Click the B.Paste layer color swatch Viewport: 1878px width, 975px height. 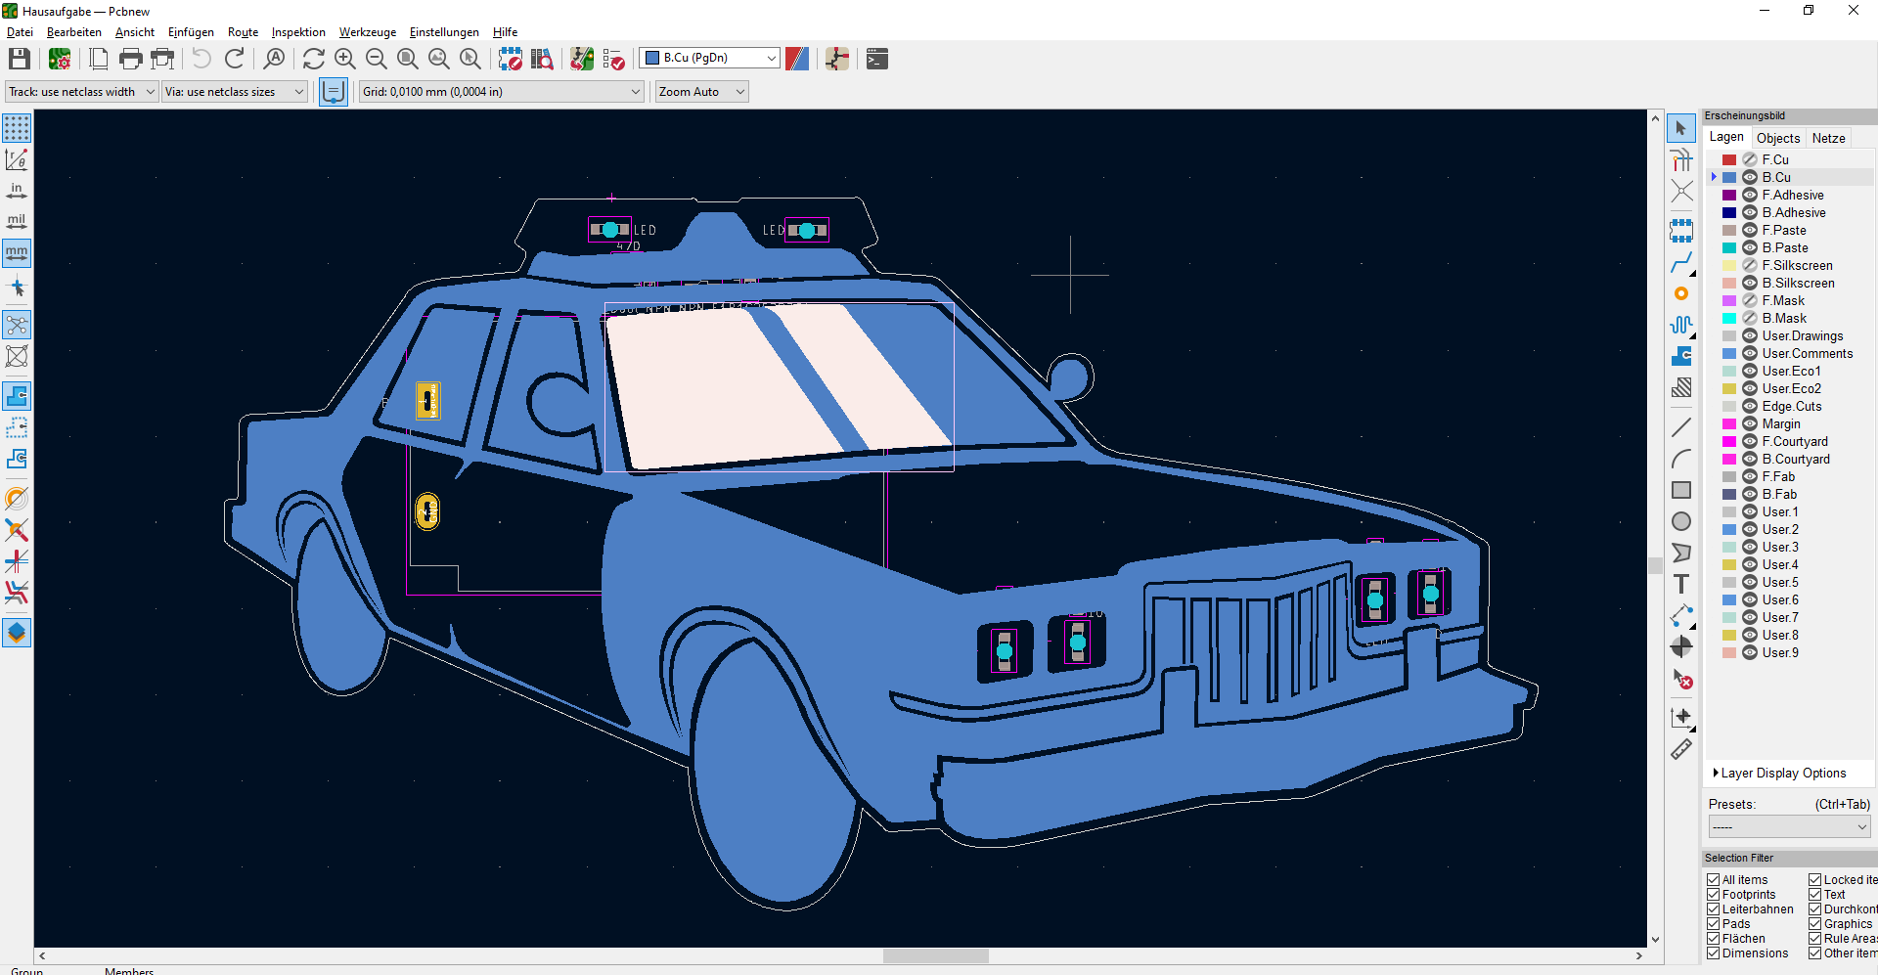click(x=1729, y=248)
